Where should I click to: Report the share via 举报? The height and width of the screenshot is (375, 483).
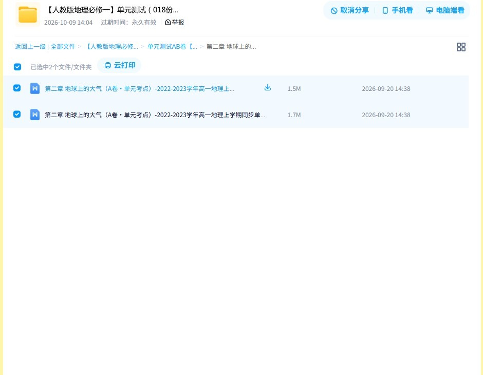point(175,23)
